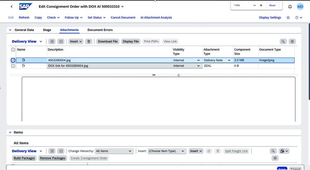Viewport: 310px width, 170px height.
Task: Open the settings gear next to Display Settings
Action: tap(288, 17)
